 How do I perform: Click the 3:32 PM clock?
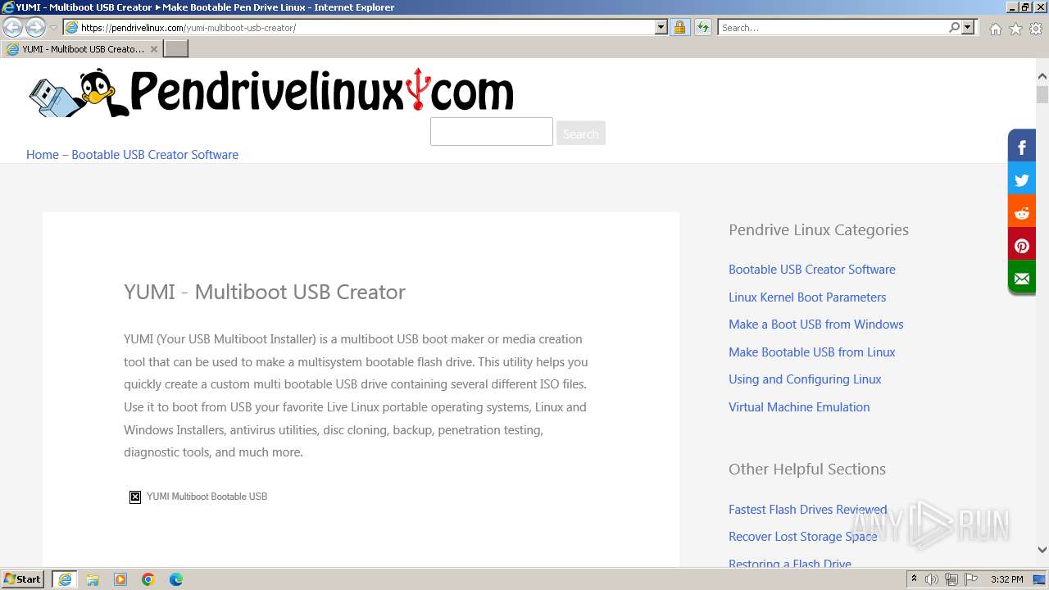pos(1006,579)
